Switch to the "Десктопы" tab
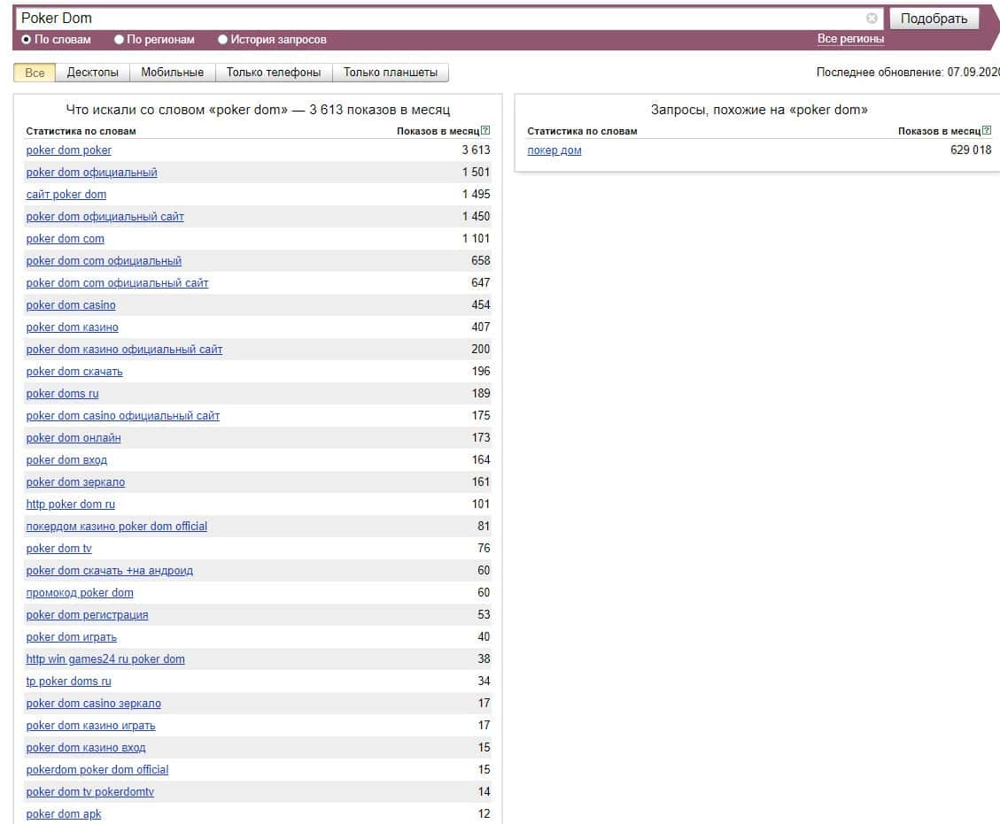The width and height of the screenshot is (1000, 824). pos(93,73)
